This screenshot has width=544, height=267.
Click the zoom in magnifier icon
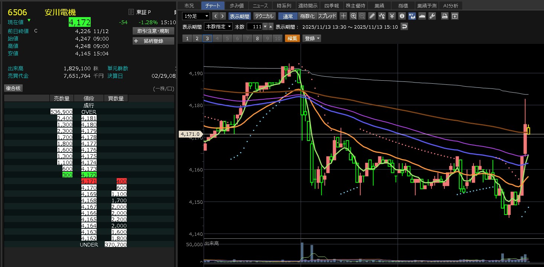(353, 16)
